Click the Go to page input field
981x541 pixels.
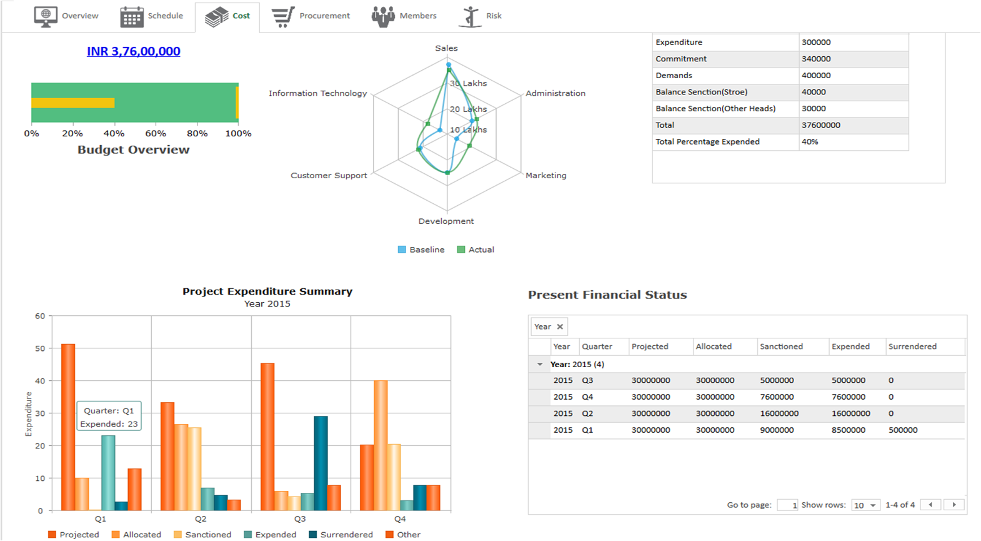787,505
